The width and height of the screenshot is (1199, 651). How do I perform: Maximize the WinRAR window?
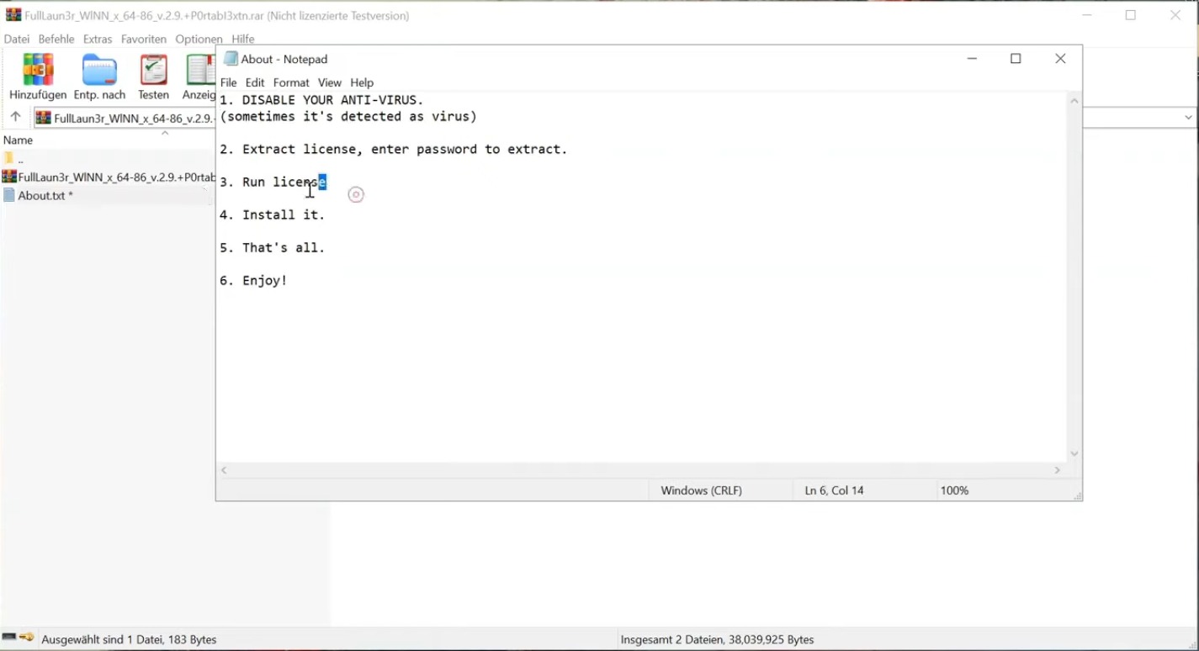pyautogui.click(x=1131, y=15)
